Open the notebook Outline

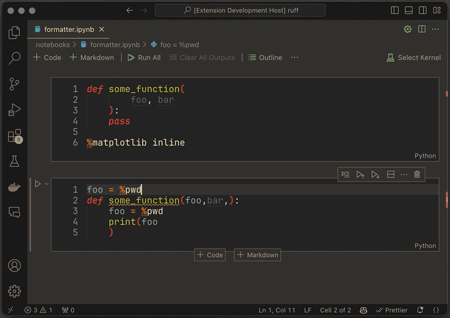click(x=265, y=57)
